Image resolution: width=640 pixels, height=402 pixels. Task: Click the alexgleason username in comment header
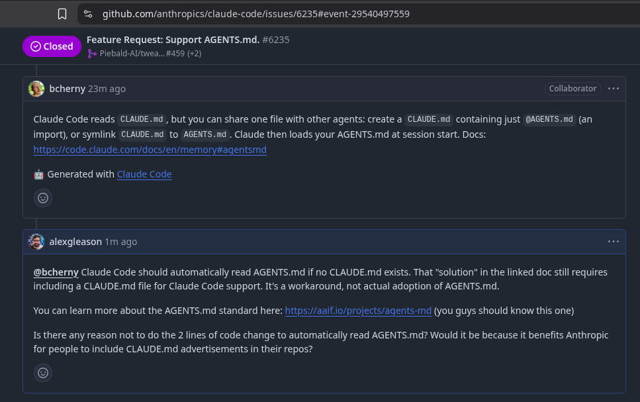pyautogui.click(x=75, y=242)
